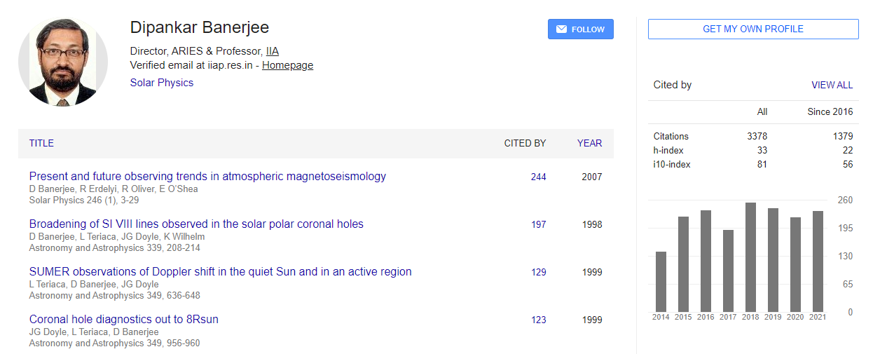Viewport: 887px width, 354px height.
Task: Visit the Homepage link
Action: click(x=287, y=65)
